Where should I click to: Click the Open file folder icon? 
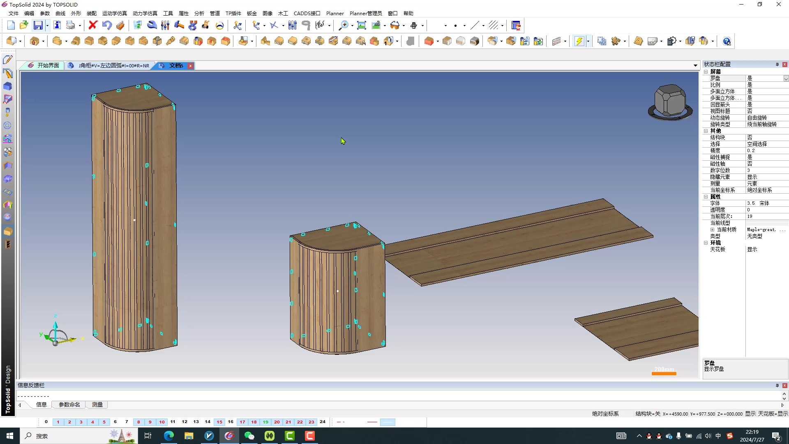[24, 25]
